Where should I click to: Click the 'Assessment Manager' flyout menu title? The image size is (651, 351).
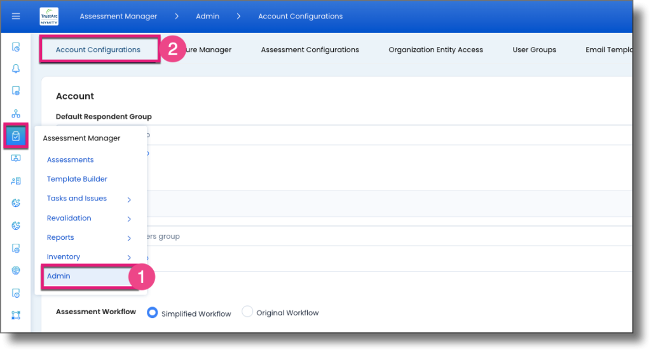point(81,138)
